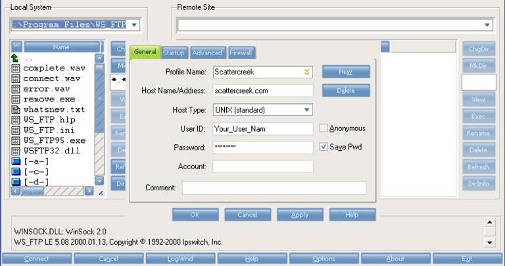Click the User ID field
Screen dimensions: 505x266
pyautogui.click(x=263, y=128)
